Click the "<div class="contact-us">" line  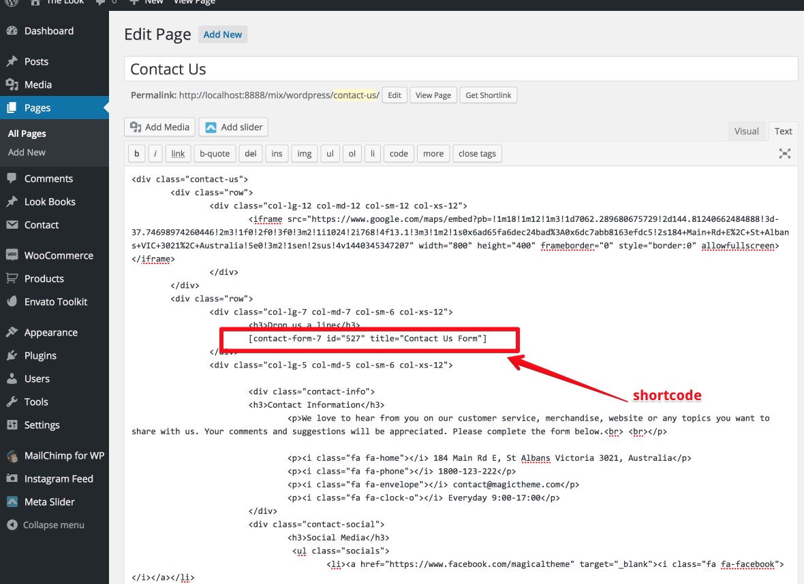[x=189, y=179]
